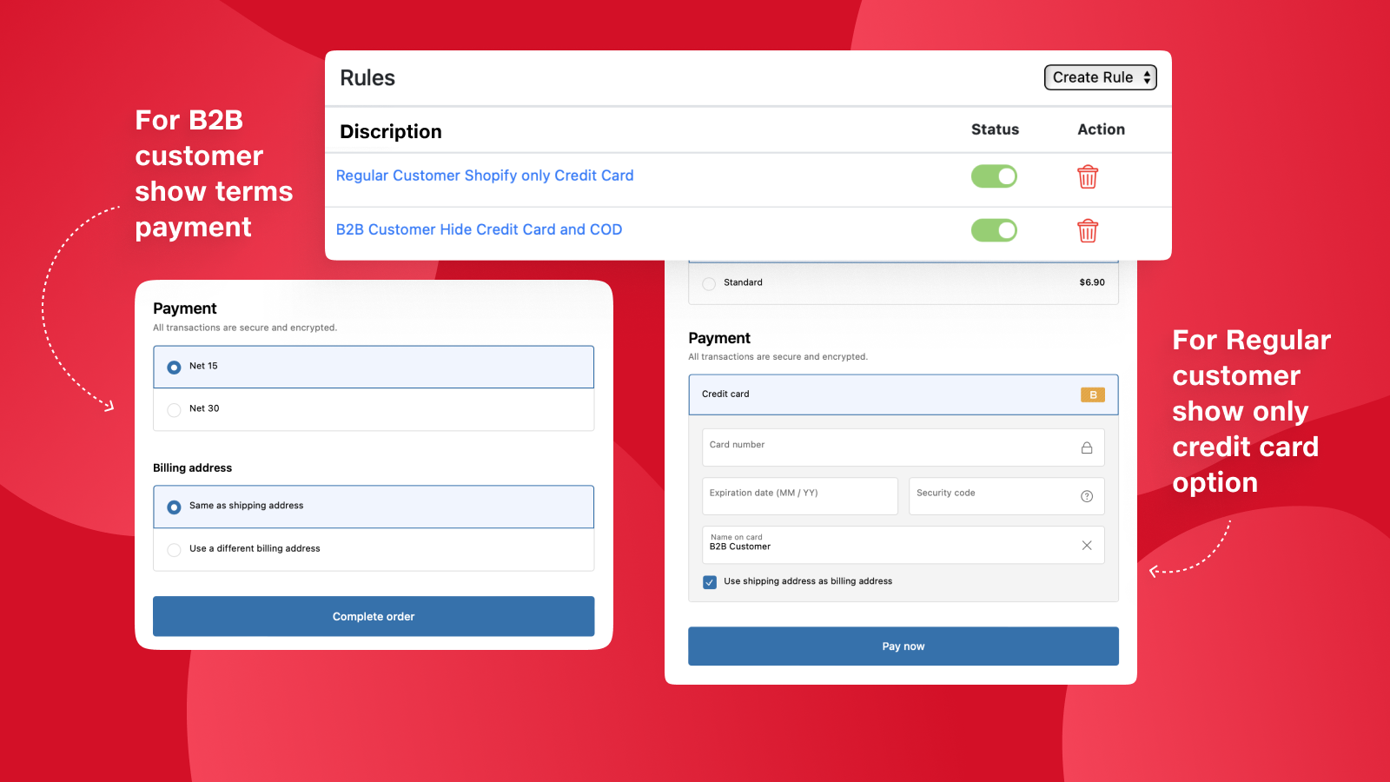Screen dimensions: 1390x782
Task: Clear Name on card using the X icon
Action: pyautogui.click(x=1087, y=545)
